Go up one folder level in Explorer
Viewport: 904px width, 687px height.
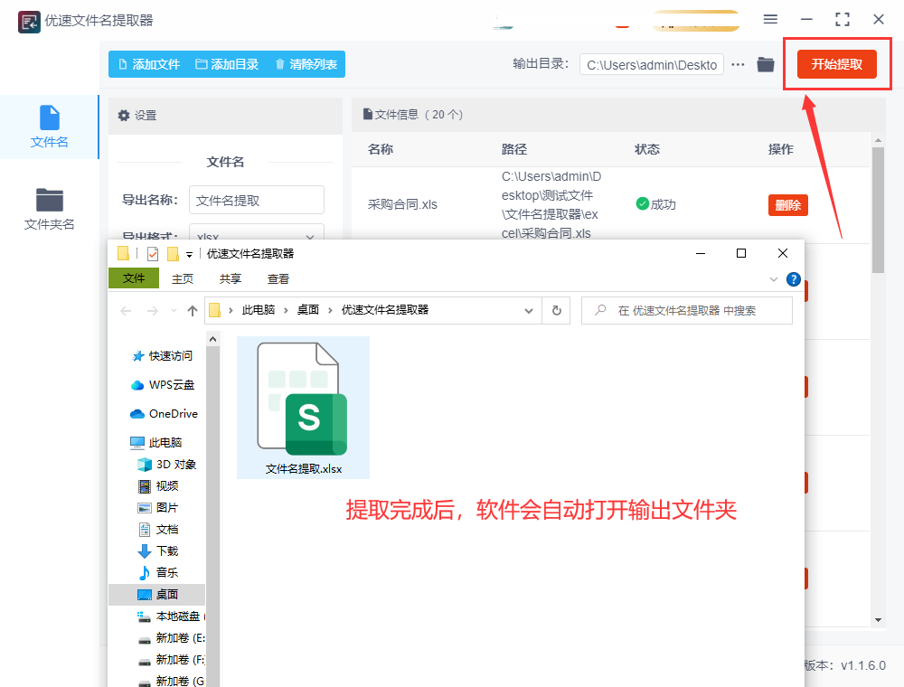(192, 310)
